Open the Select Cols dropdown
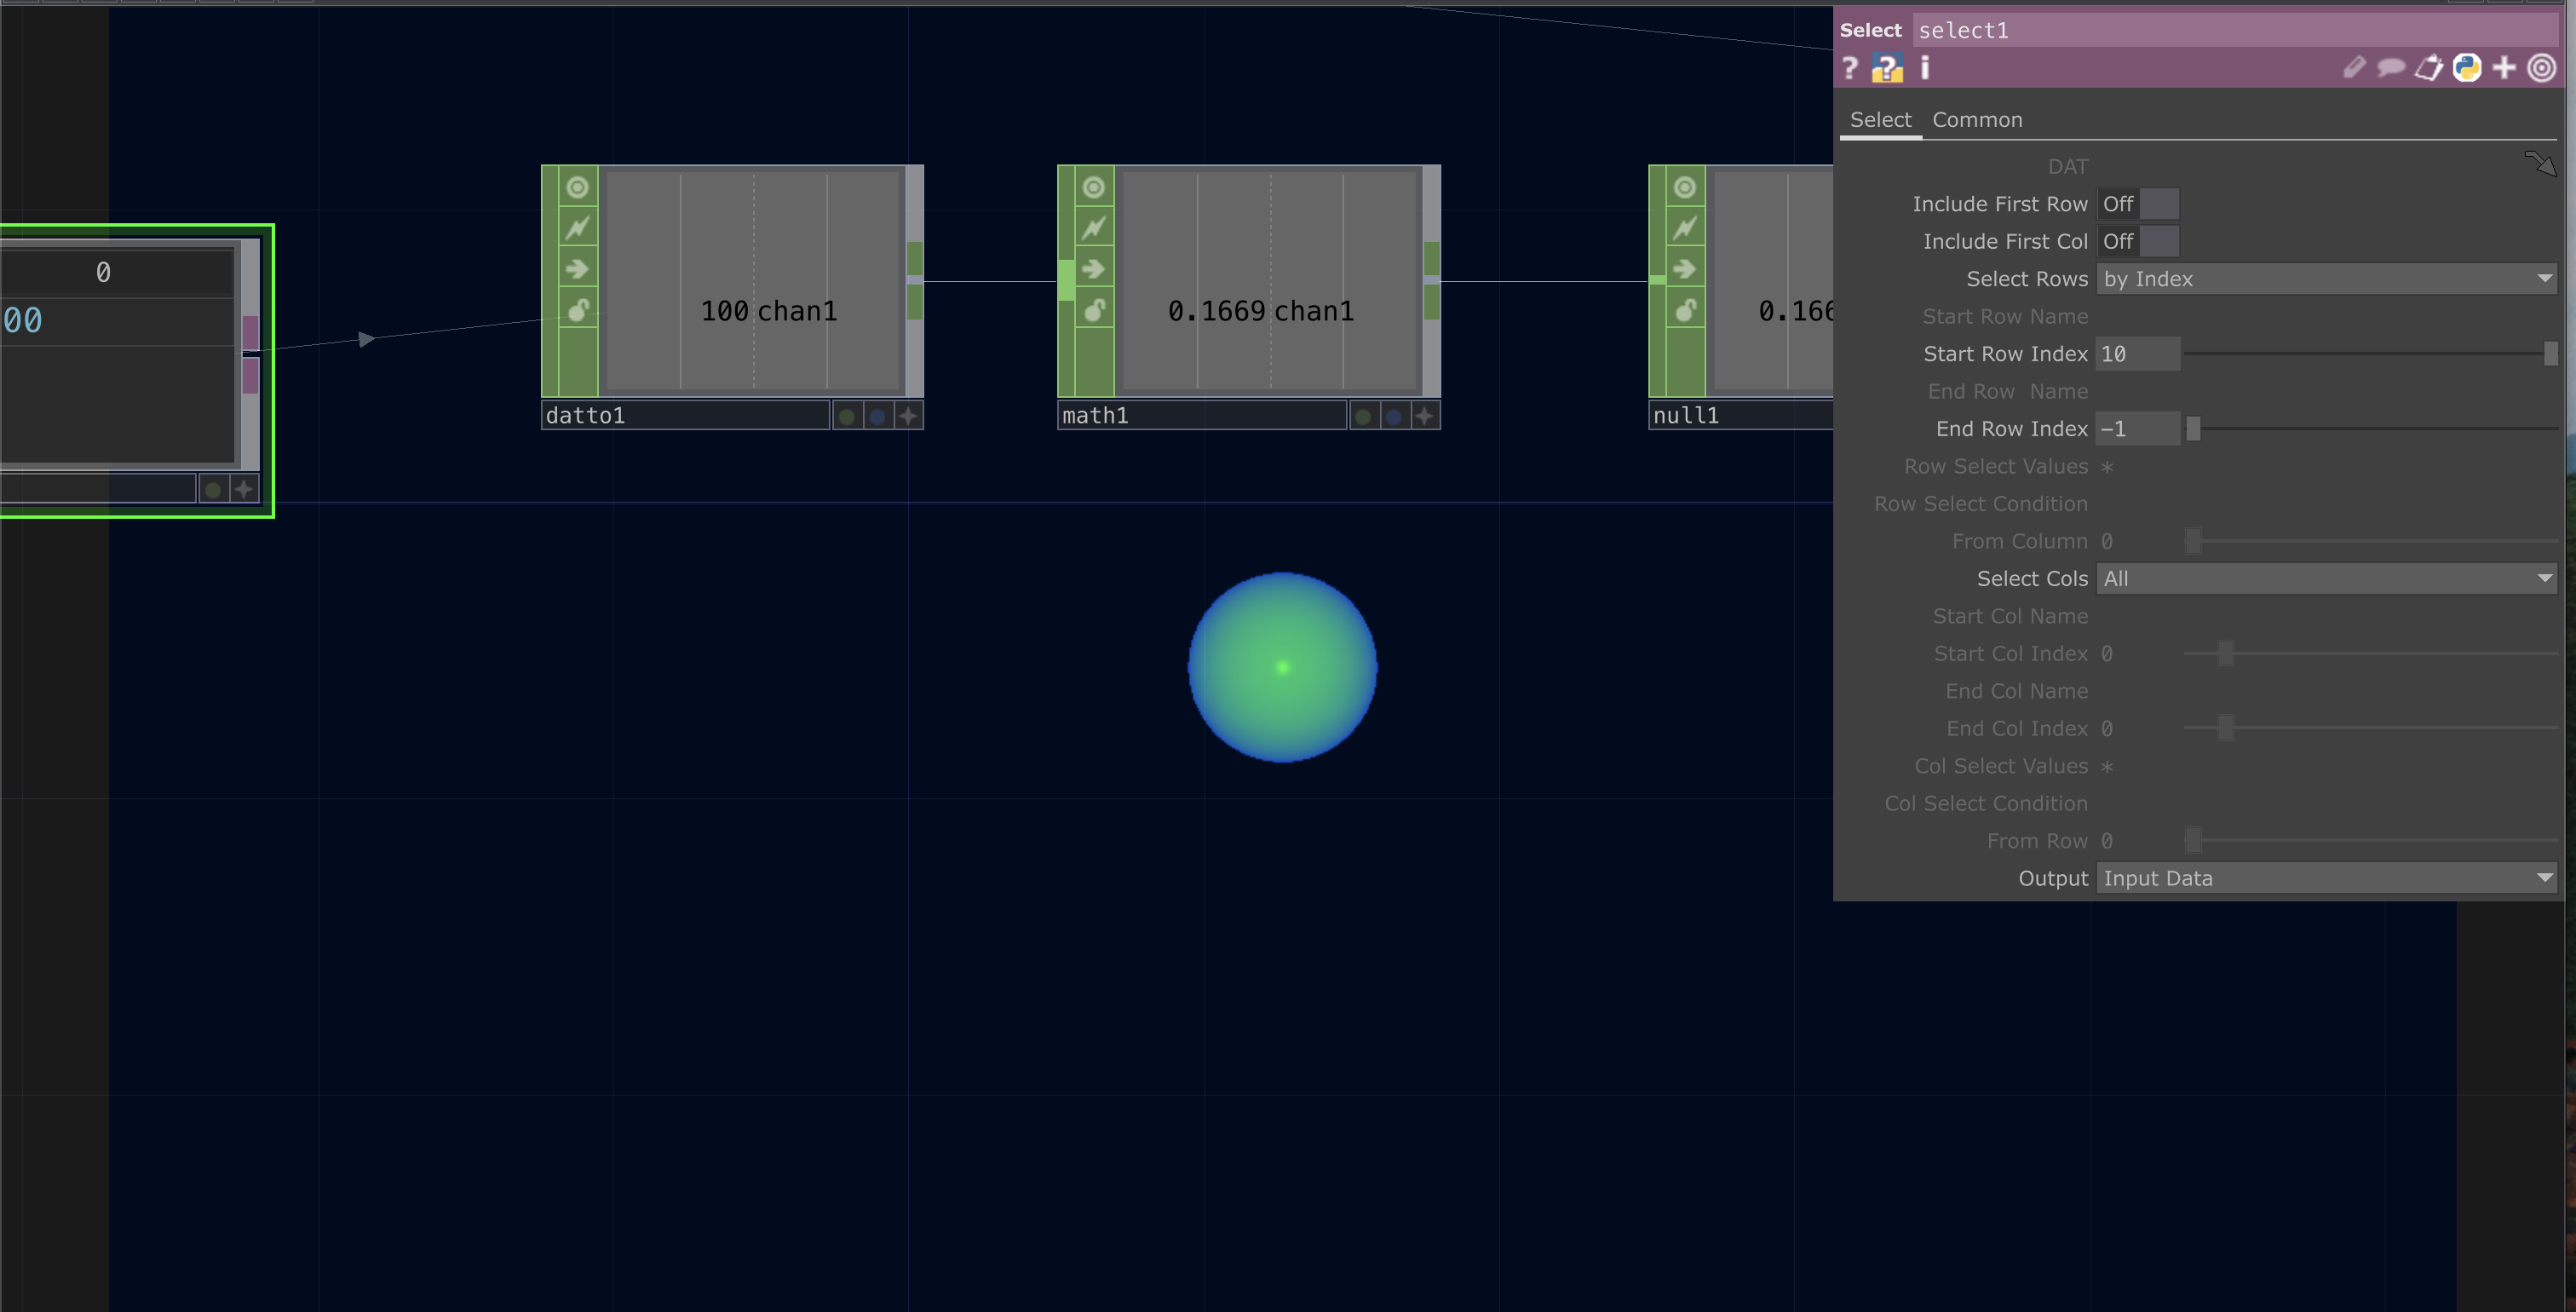Screen dimensions: 2576x1312 pyautogui.click(x=2325, y=578)
